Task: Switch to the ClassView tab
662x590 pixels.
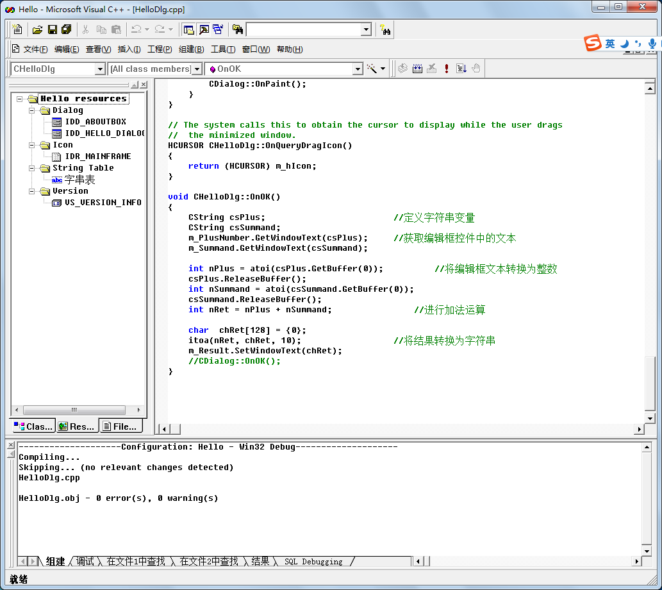Action: tap(33, 426)
